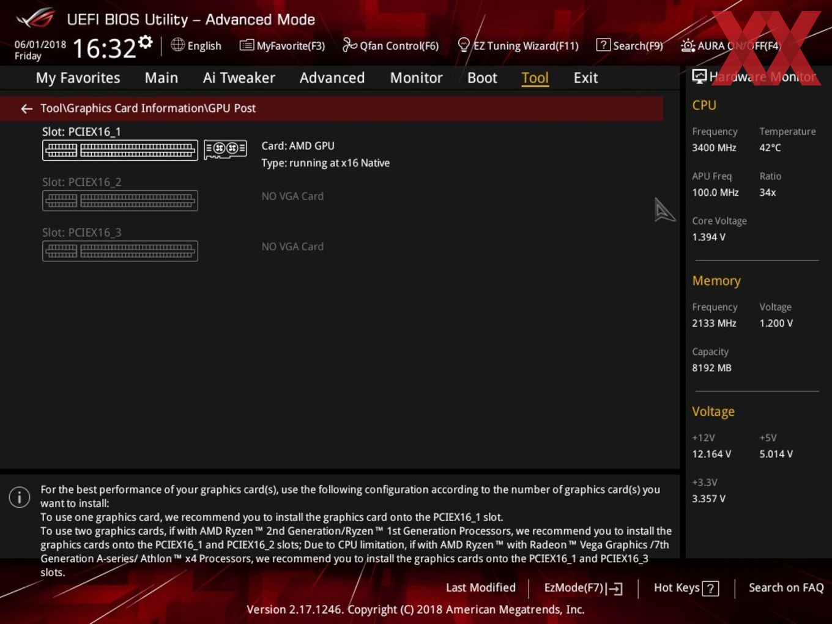Click CPU frequency value 3400 MHz

714,147
